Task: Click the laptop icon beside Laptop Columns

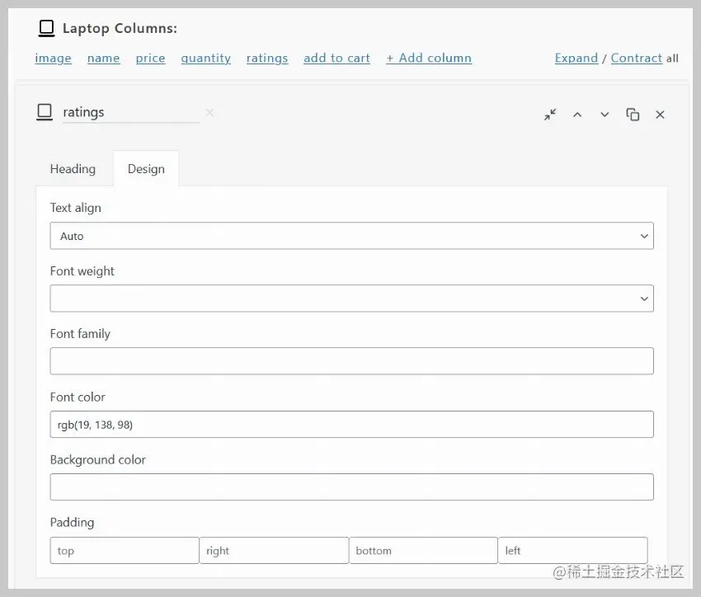Action: tap(45, 27)
